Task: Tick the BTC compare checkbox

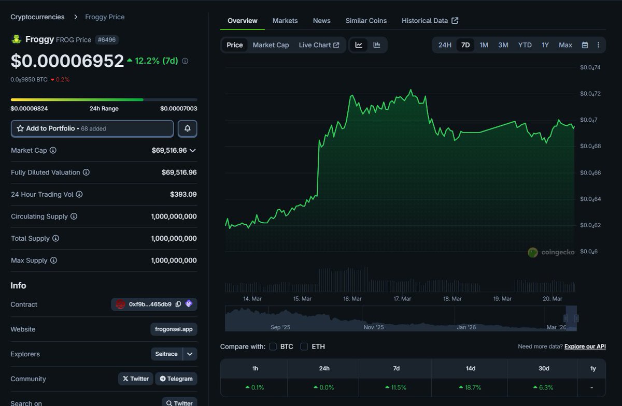Action: [273, 346]
